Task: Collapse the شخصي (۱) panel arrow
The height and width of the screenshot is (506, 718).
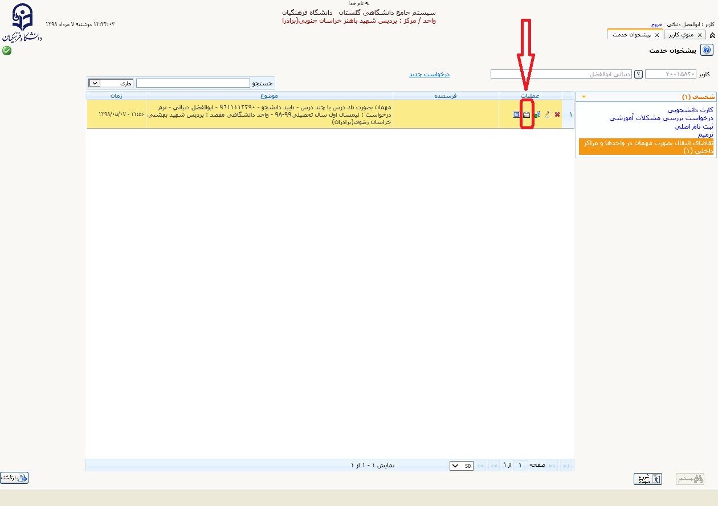Action: (583, 97)
